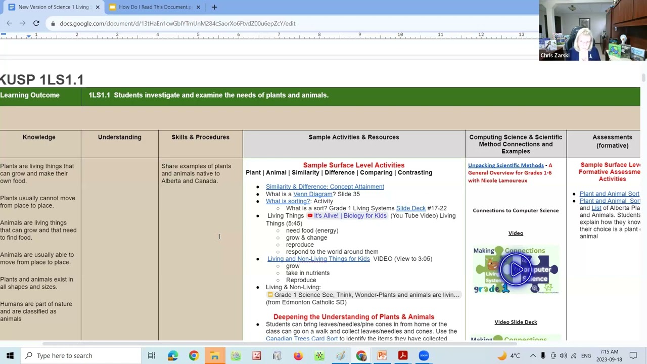The width and height of the screenshot is (647, 364).
Task: Open the Windows Start menu
Action: click(10, 355)
